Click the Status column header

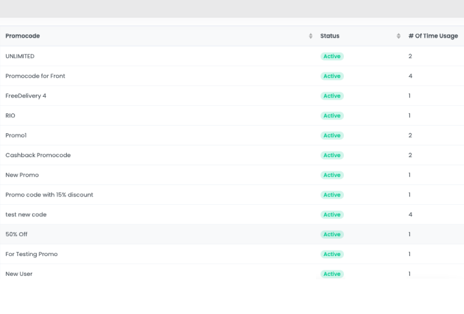(x=330, y=35)
